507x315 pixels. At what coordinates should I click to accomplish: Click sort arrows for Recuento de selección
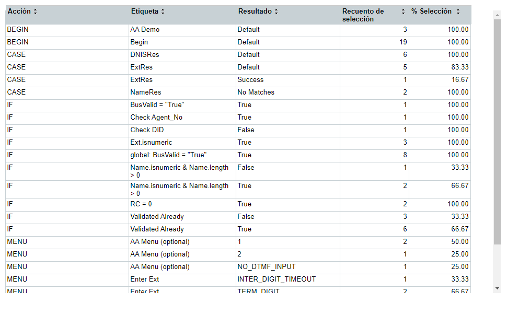pyautogui.click(x=403, y=11)
